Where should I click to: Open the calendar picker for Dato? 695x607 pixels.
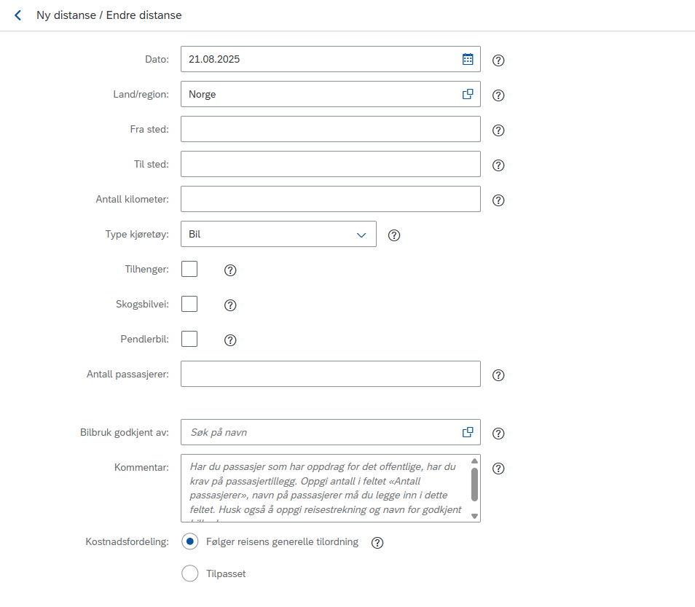coord(468,59)
